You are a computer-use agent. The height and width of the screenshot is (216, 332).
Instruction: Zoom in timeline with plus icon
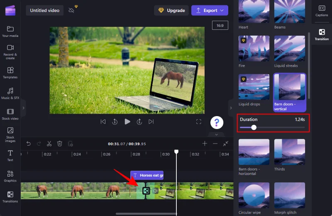tap(205, 143)
